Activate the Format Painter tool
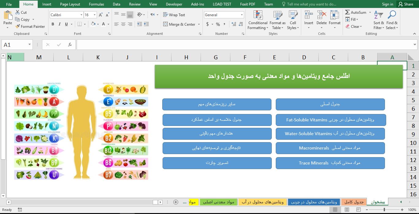 [30, 26]
